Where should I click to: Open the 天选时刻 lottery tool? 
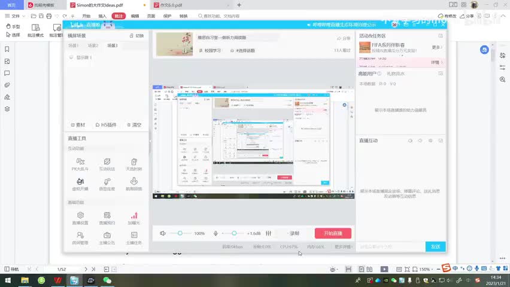tap(133, 164)
